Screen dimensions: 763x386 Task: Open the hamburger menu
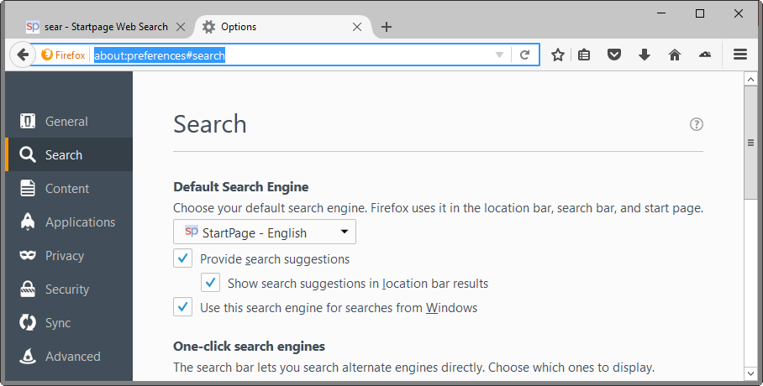(x=740, y=55)
